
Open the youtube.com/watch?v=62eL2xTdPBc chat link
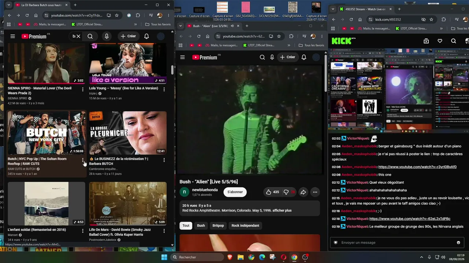point(410,219)
